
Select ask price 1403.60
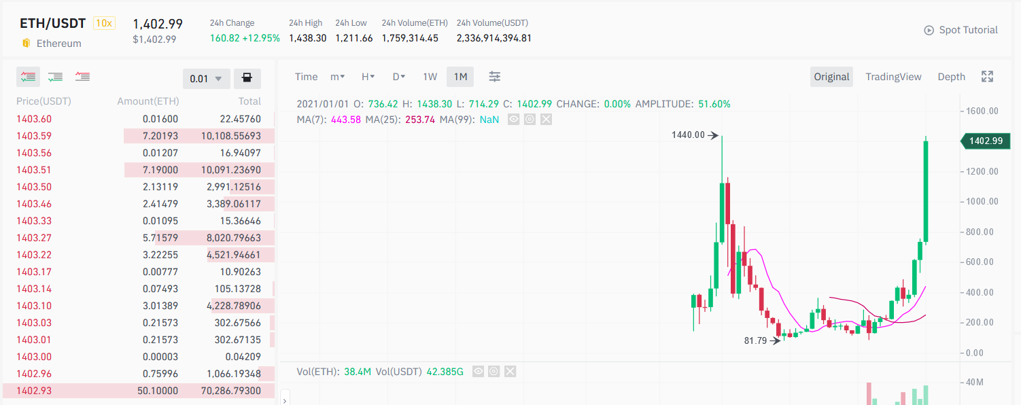33,119
